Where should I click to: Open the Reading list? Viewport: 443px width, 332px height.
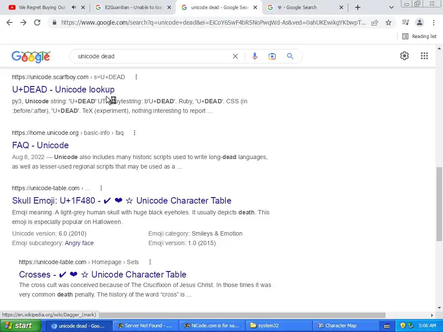(x=419, y=36)
